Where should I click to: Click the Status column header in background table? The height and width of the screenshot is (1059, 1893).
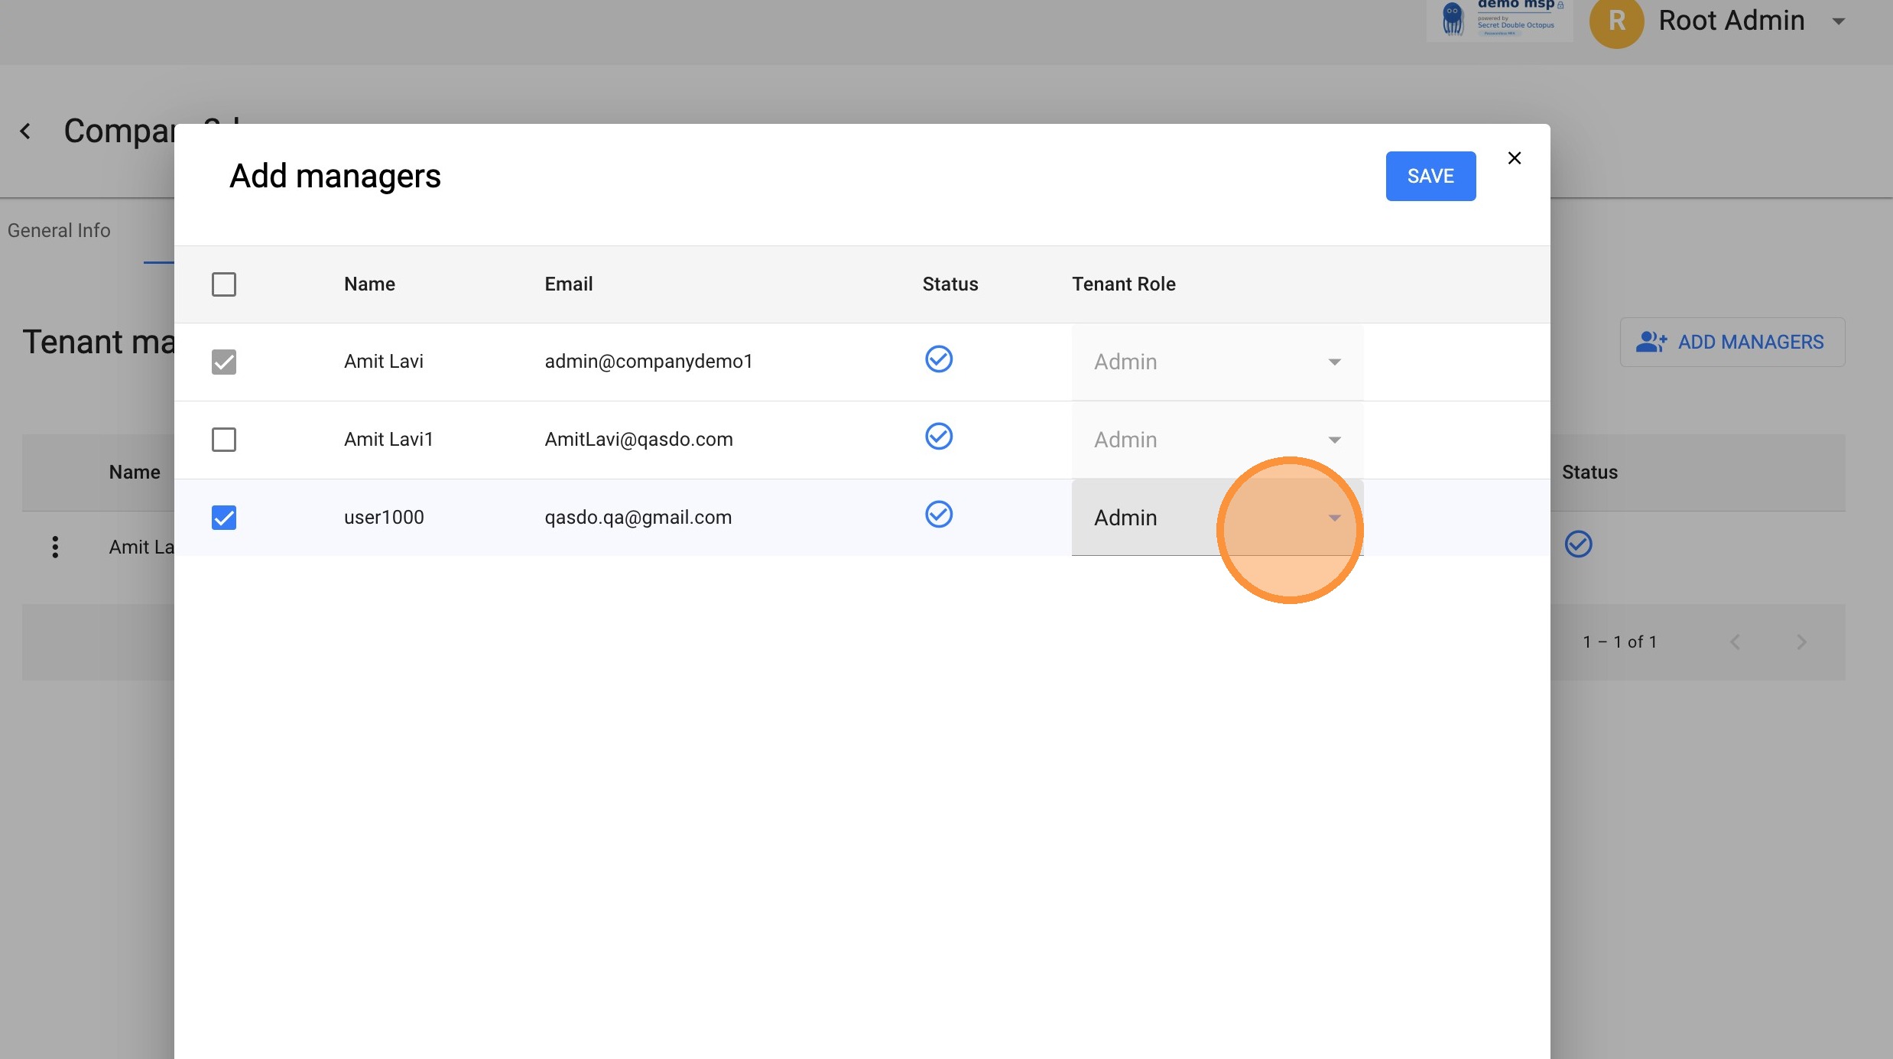pyautogui.click(x=1589, y=473)
